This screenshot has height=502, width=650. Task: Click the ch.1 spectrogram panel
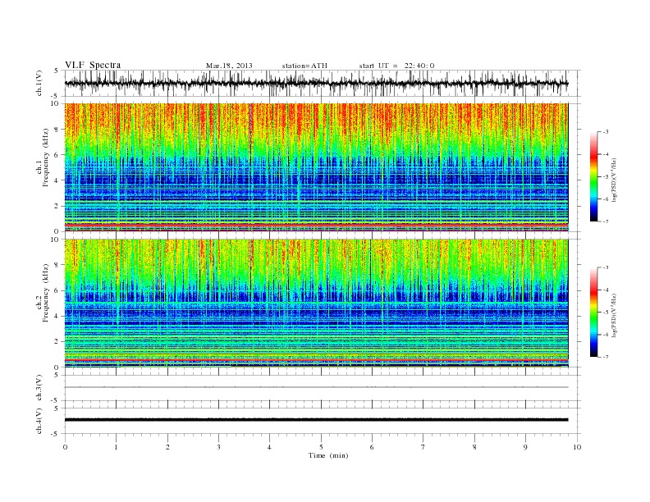pyautogui.click(x=316, y=167)
